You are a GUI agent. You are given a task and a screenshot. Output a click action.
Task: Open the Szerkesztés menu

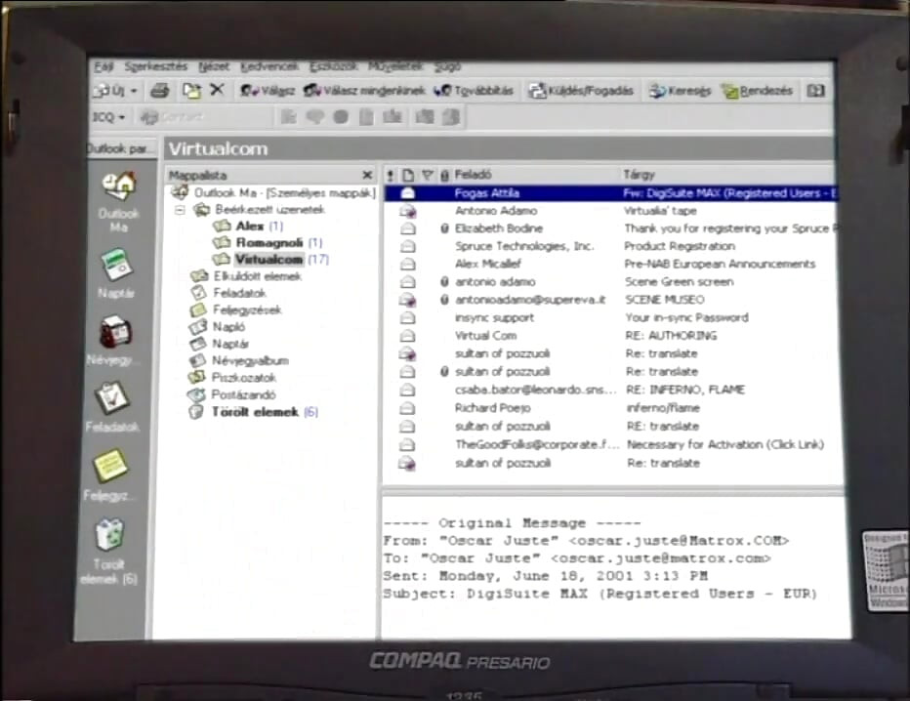155,66
